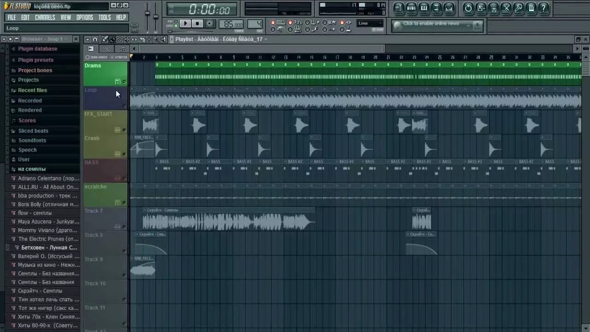Select the Delete tool in playlist toolbar

pos(119,39)
